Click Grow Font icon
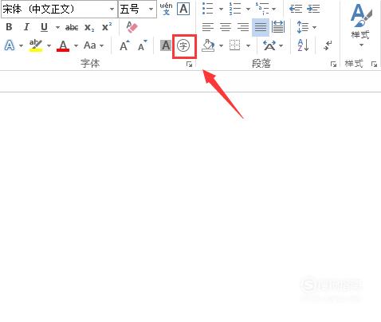The image size is (381, 322). [x=124, y=45]
